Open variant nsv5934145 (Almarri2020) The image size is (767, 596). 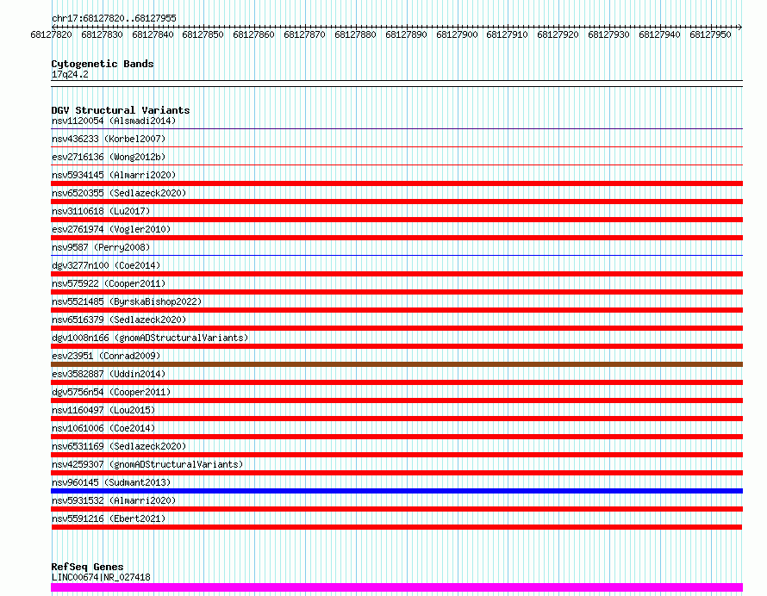(114, 175)
